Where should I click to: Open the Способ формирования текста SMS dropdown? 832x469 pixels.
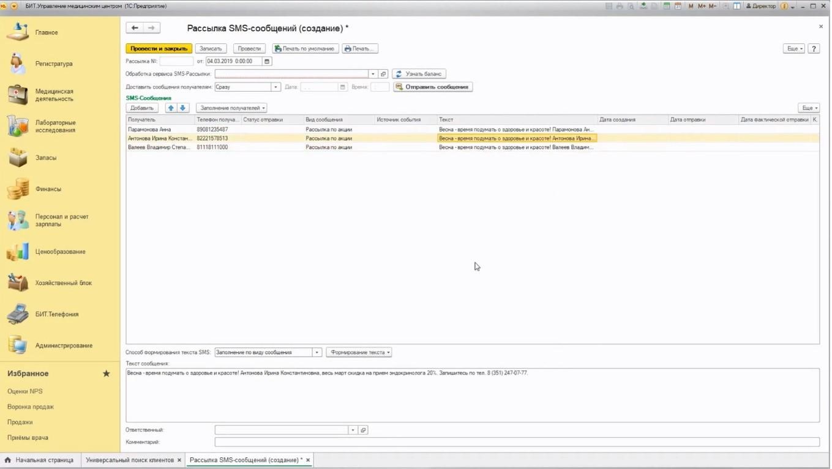pyautogui.click(x=317, y=352)
